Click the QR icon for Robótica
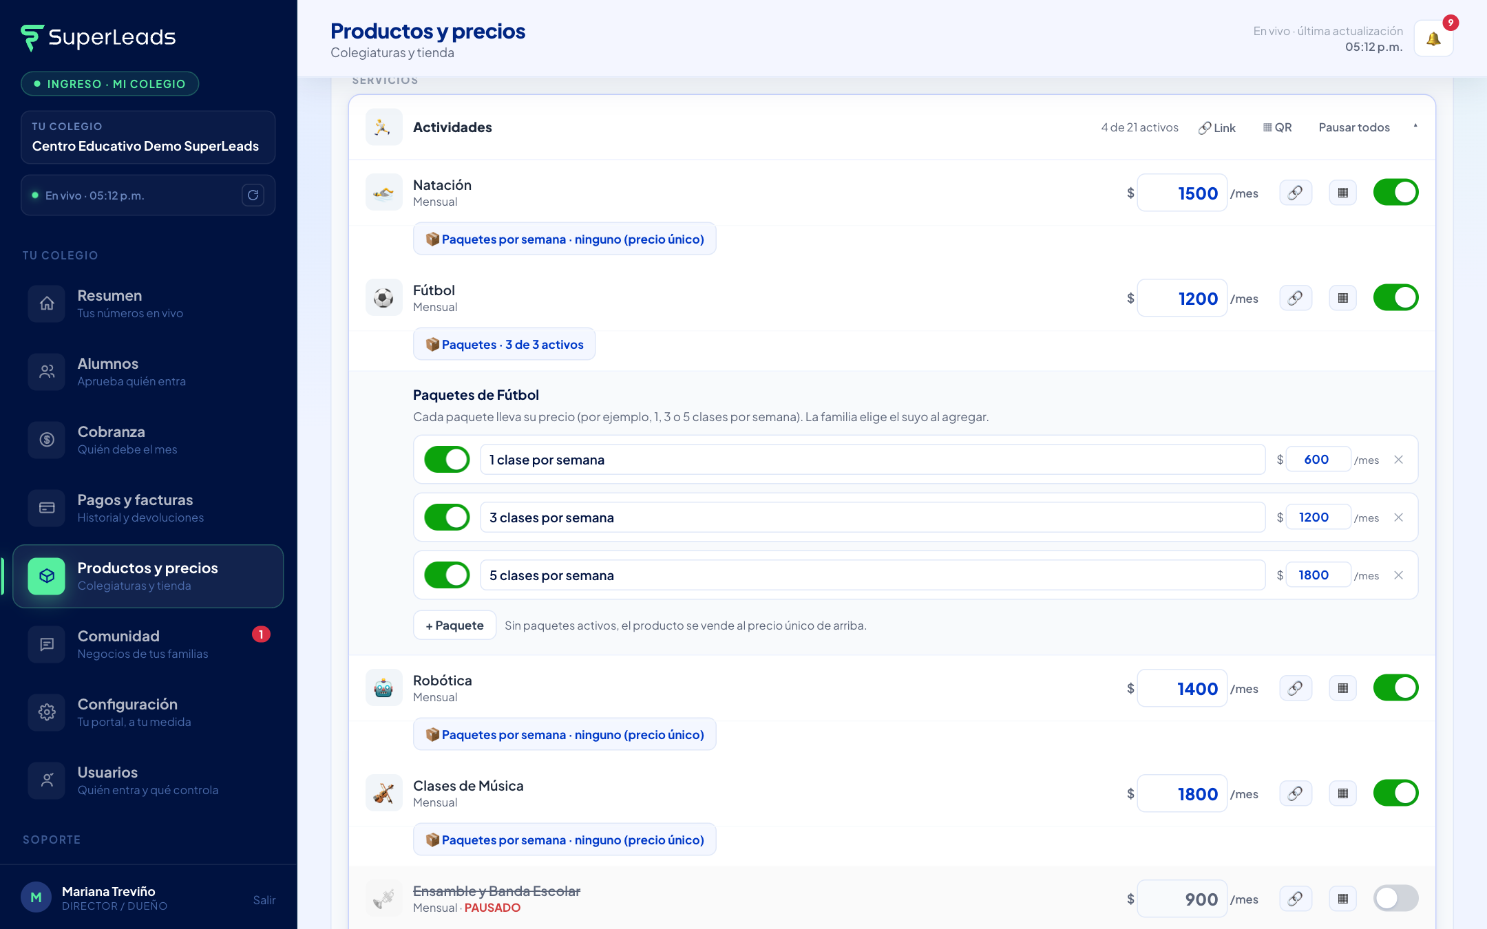1487x929 pixels. tap(1342, 688)
